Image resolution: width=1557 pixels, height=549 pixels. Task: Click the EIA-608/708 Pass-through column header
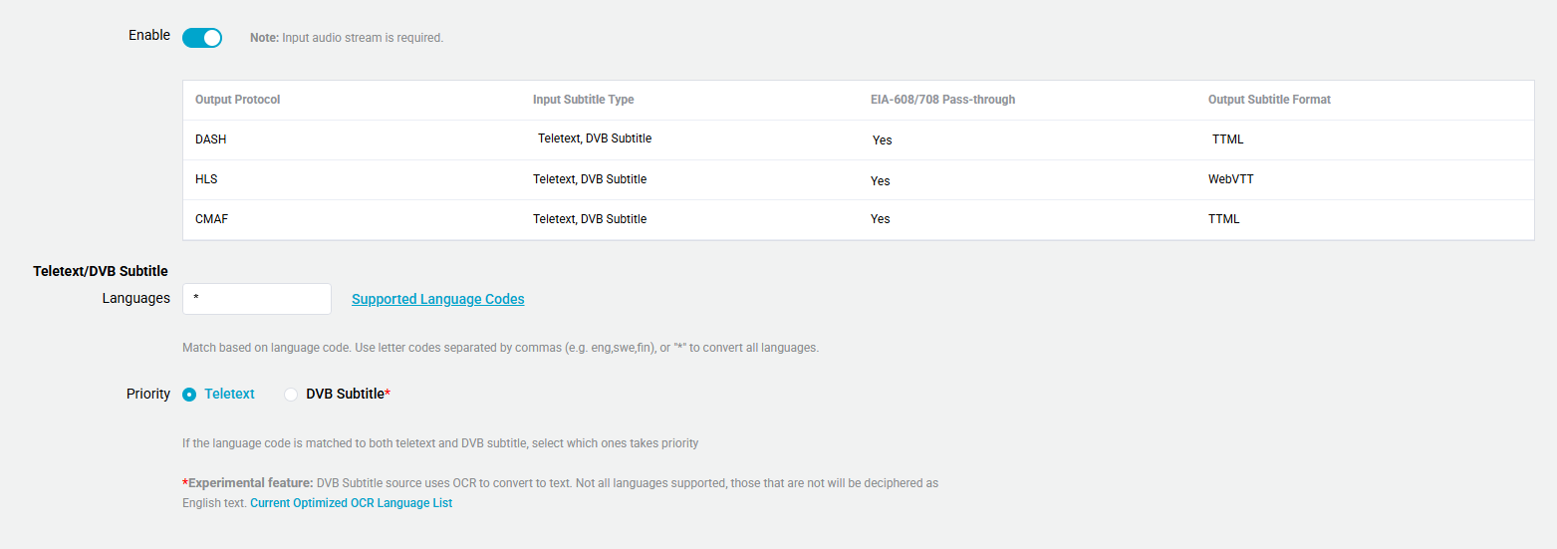(x=942, y=100)
